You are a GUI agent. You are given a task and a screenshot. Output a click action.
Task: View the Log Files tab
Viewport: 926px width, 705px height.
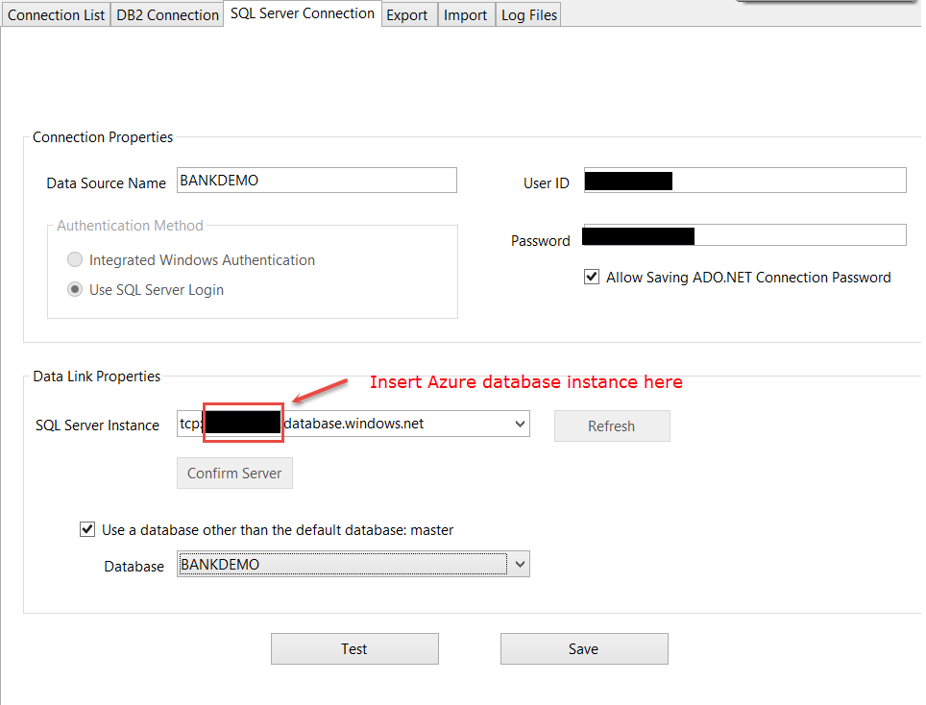pyautogui.click(x=528, y=15)
